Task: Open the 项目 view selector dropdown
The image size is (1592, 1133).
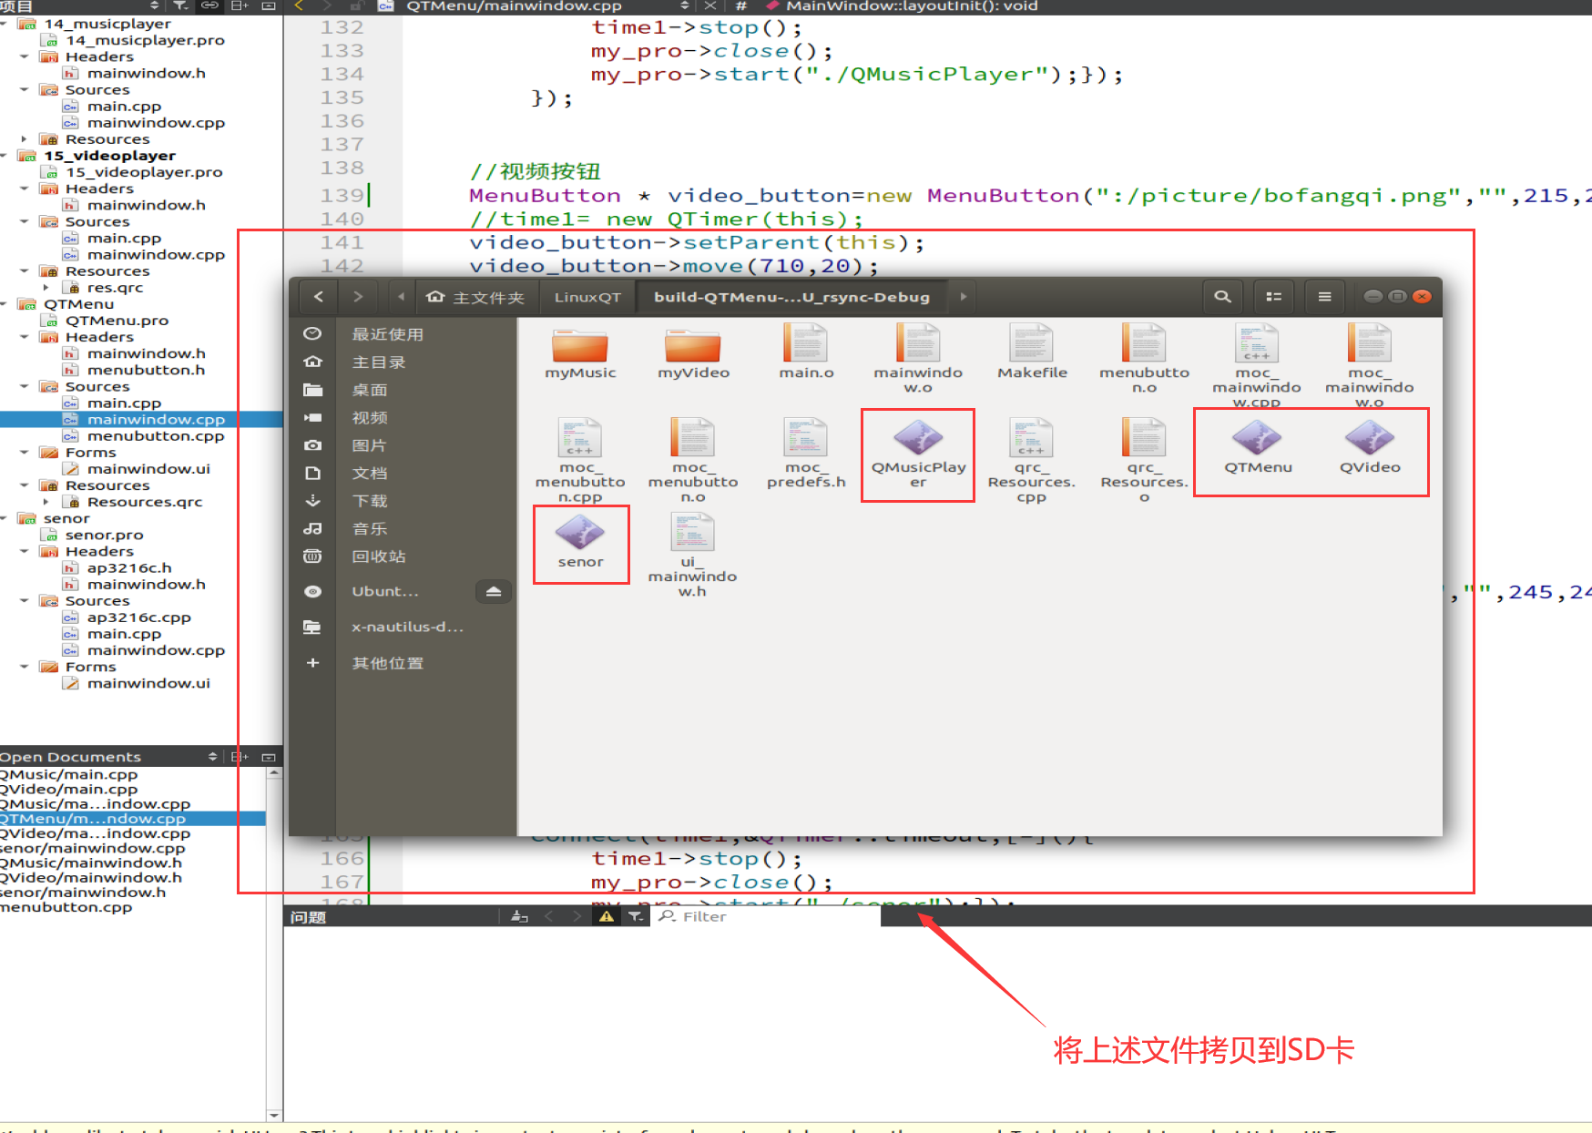Action: pos(154,5)
